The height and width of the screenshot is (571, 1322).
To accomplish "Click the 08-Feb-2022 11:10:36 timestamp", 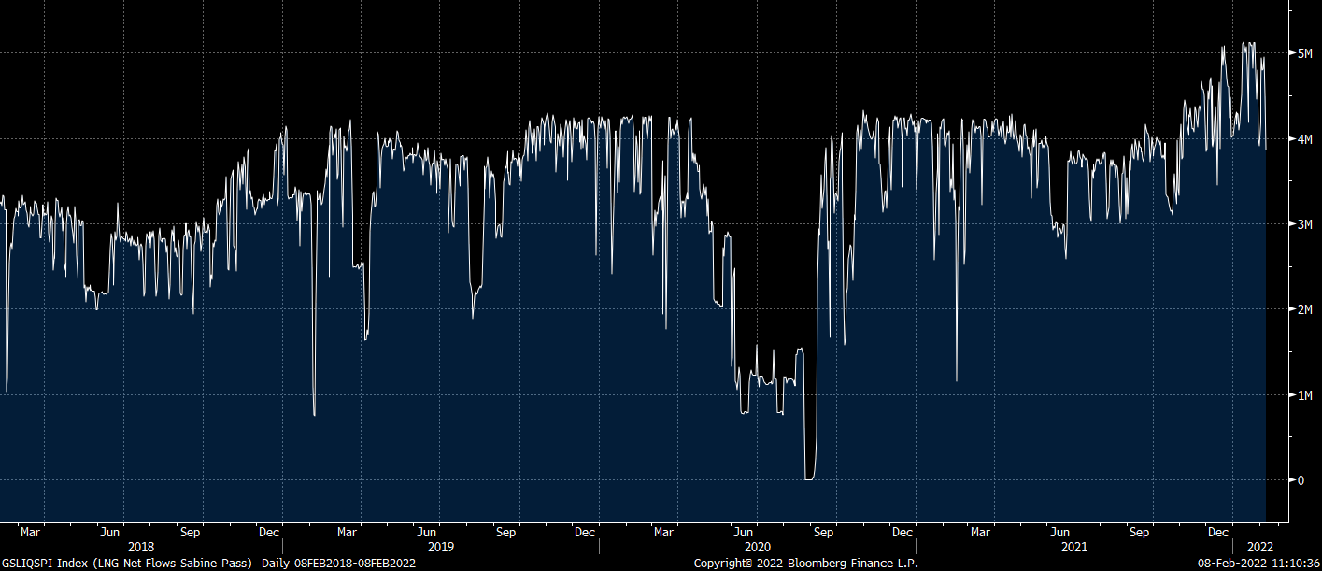I will coord(1258,563).
